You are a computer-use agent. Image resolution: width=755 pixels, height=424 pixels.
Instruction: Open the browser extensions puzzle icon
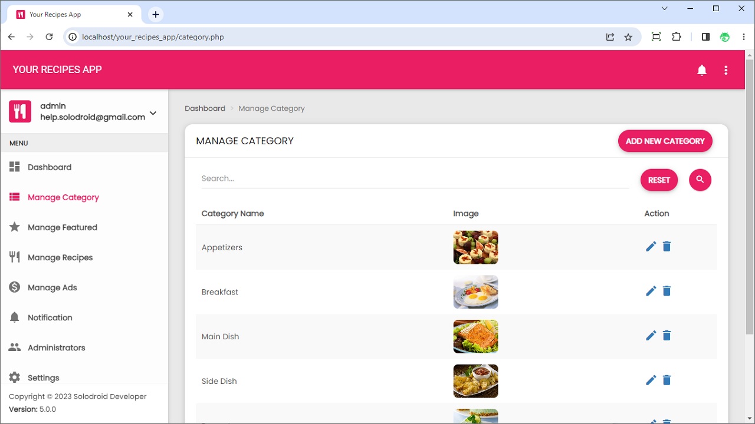point(677,37)
